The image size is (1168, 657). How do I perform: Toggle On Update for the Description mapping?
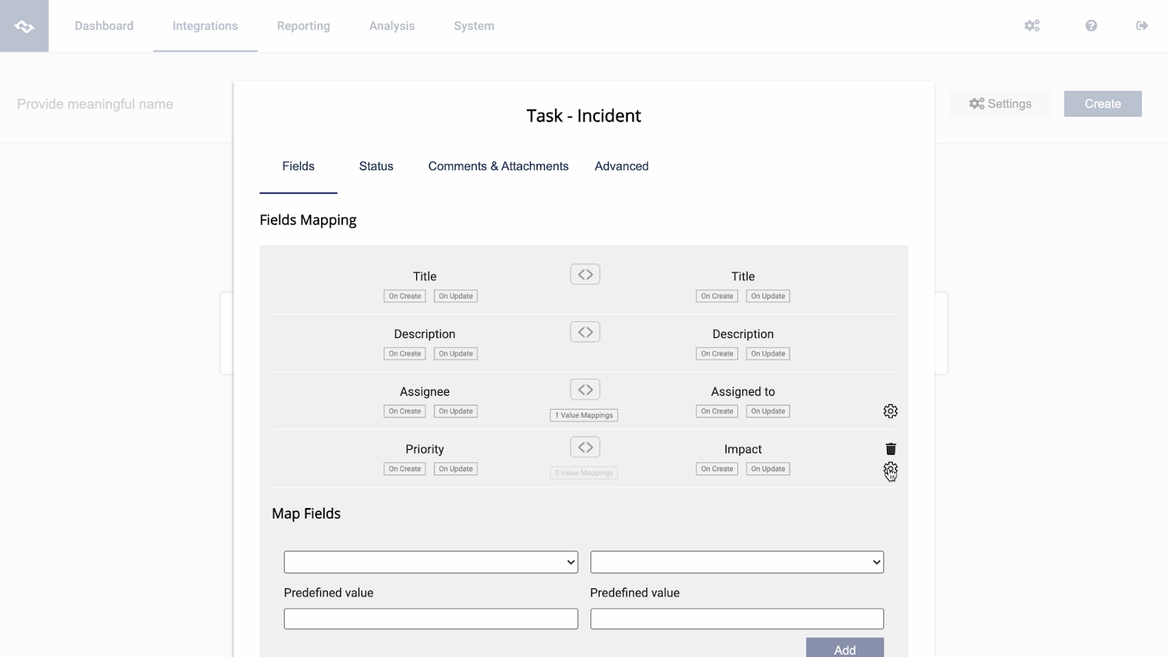[x=456, y=353]
